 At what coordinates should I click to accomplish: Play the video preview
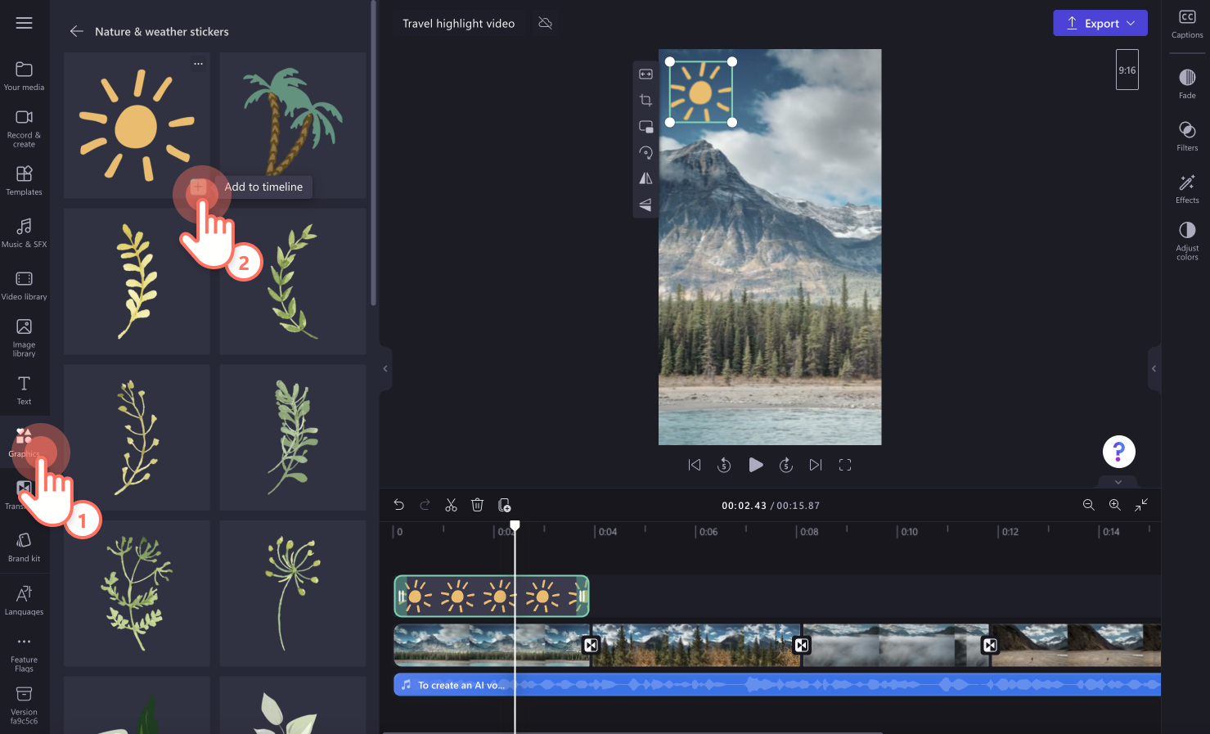(x=755, y=465)
